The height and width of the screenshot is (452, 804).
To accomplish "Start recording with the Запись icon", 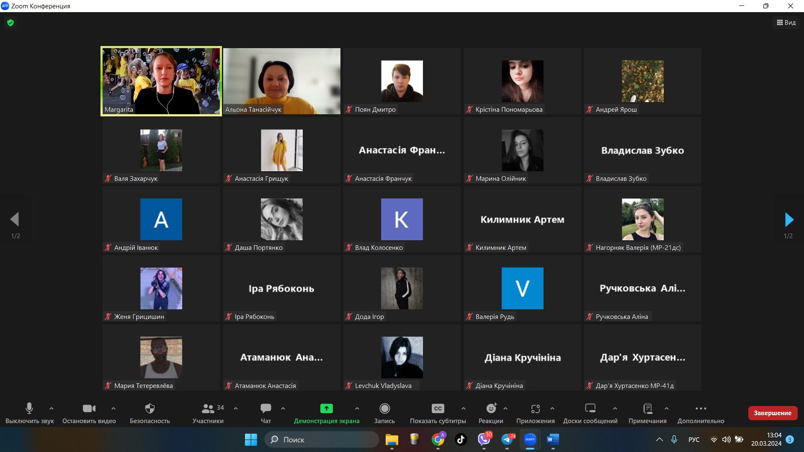I will [x=384, y=408].
